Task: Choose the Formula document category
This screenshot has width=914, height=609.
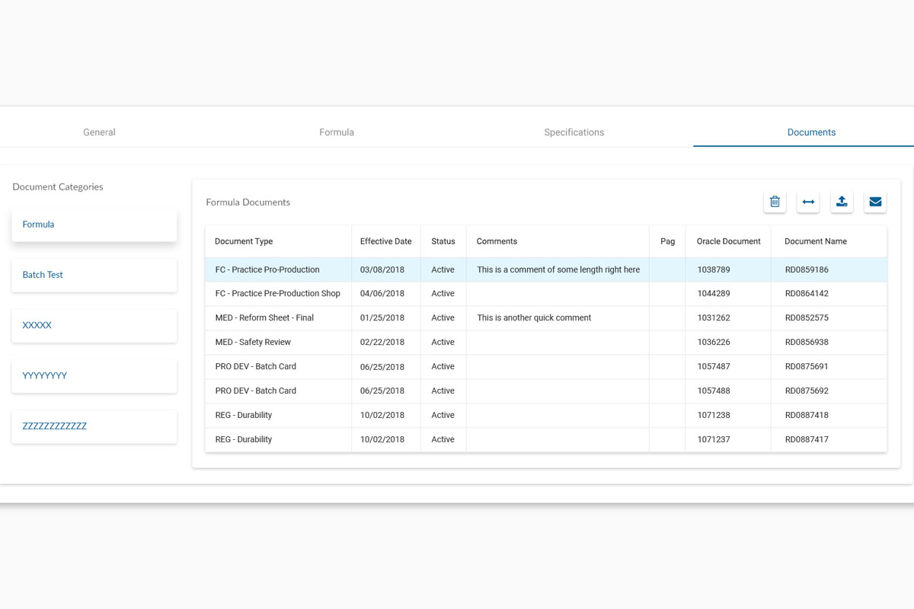Action: [x=94, y=225]
